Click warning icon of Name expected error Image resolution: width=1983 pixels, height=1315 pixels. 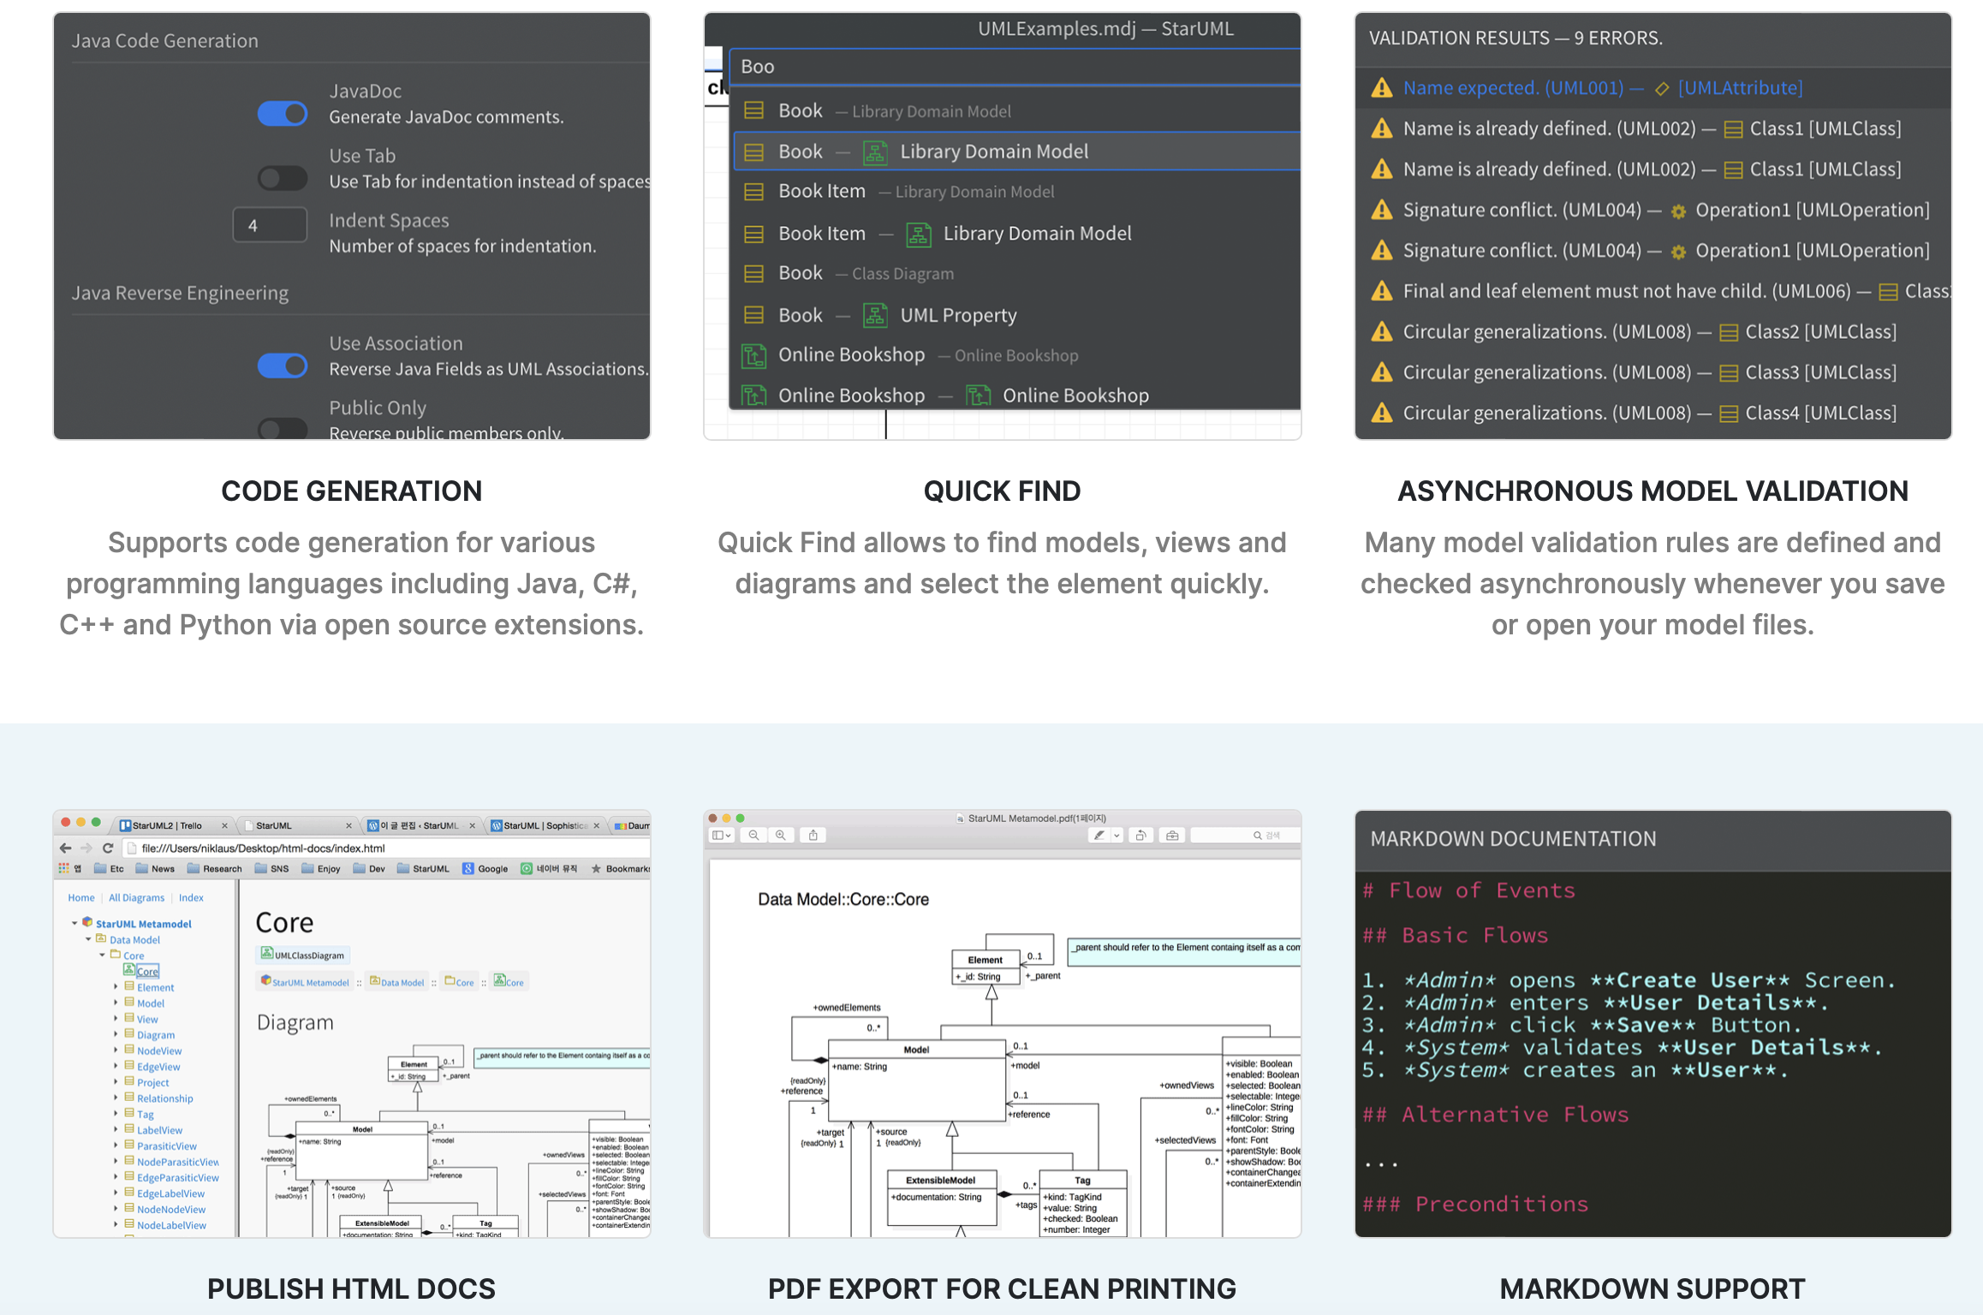1381,87
